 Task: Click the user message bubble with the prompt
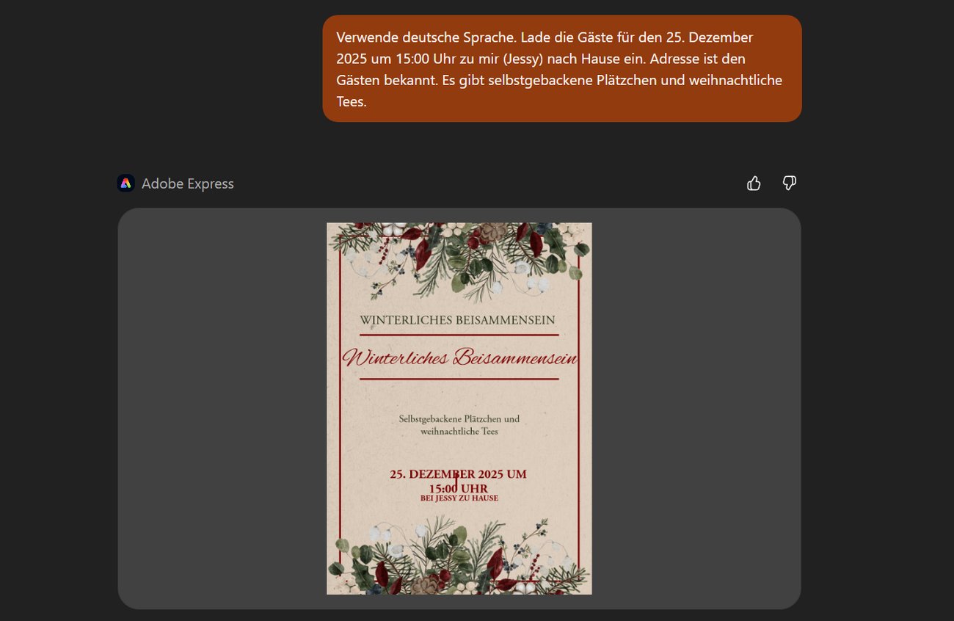(561, 69)
